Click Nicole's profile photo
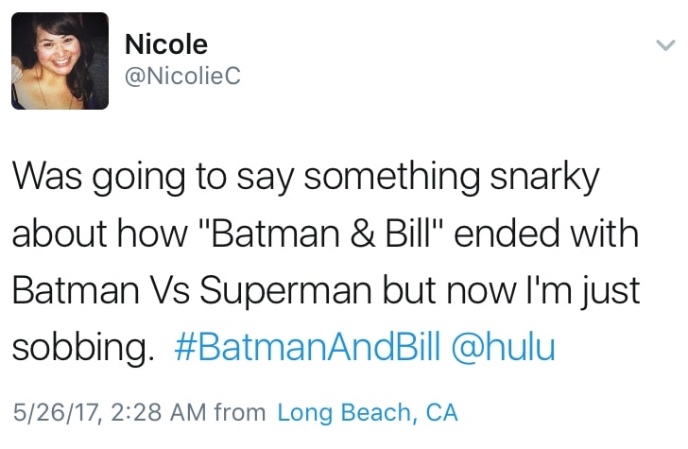 (x=60, y=61)
